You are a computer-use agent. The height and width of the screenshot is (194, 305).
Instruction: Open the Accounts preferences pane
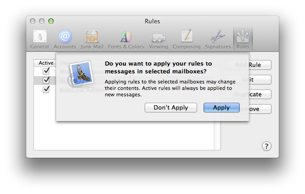(65, 39)
